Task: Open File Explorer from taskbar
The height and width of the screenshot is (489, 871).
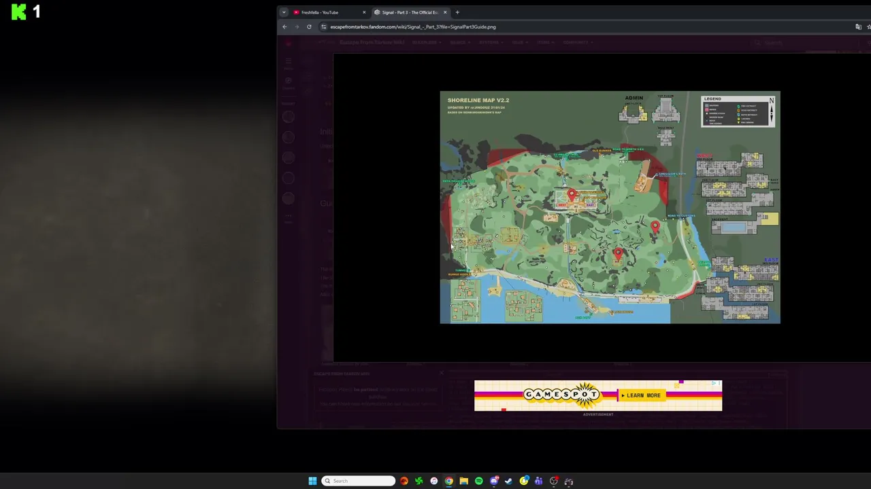Action: point(463,481)
